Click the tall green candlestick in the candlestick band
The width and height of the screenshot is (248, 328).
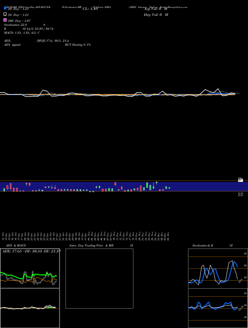coord(147,185)
